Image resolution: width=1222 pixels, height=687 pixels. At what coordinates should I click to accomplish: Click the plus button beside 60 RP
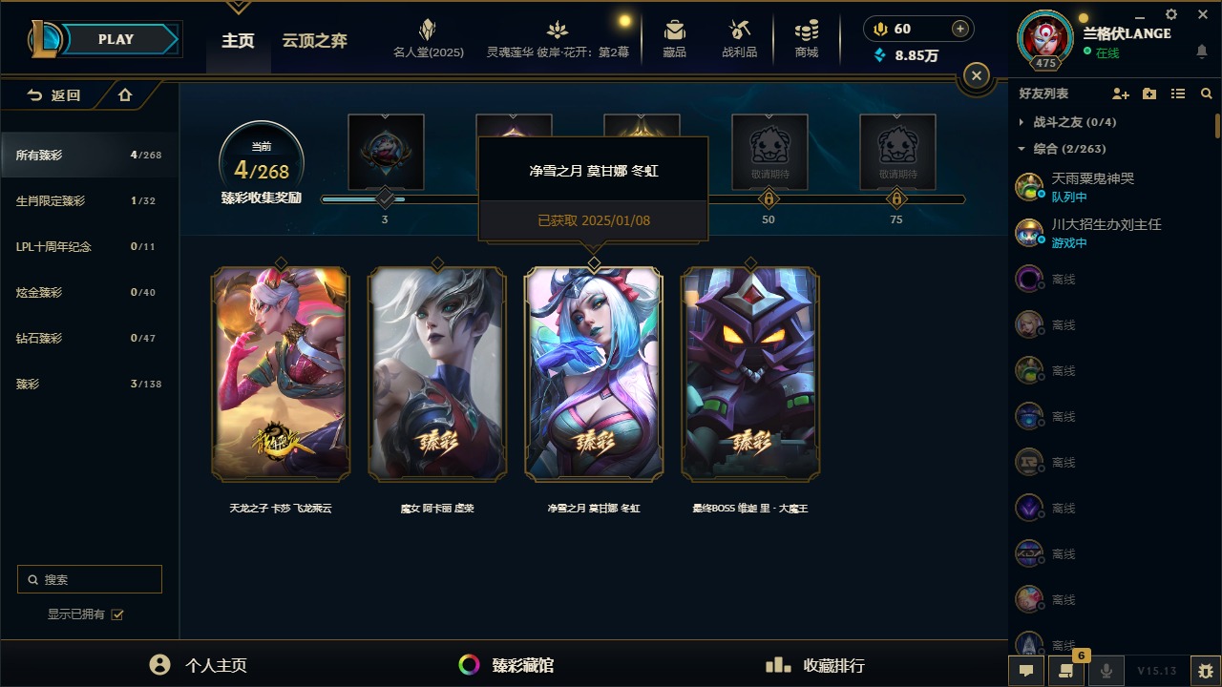click(x=960, y=29)
